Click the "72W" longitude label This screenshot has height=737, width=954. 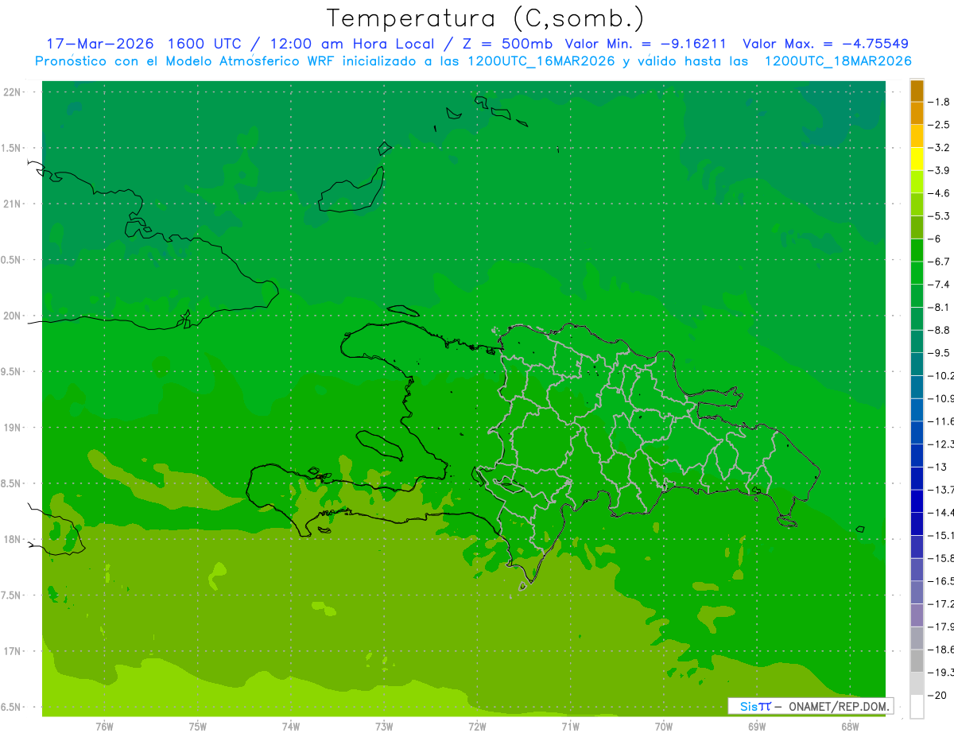(477, 726)
